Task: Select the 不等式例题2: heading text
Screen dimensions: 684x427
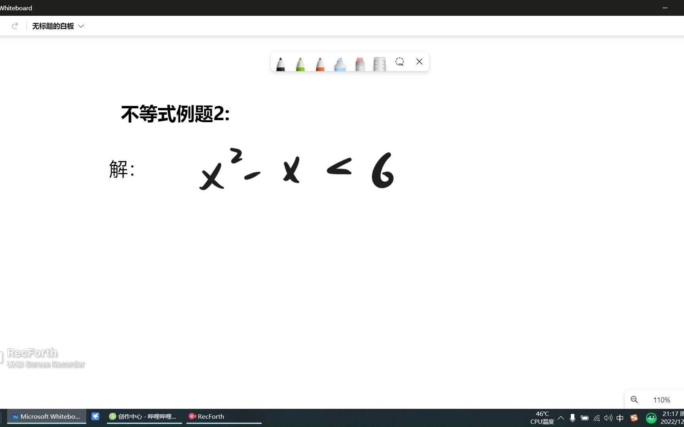Action: (175, 114)
